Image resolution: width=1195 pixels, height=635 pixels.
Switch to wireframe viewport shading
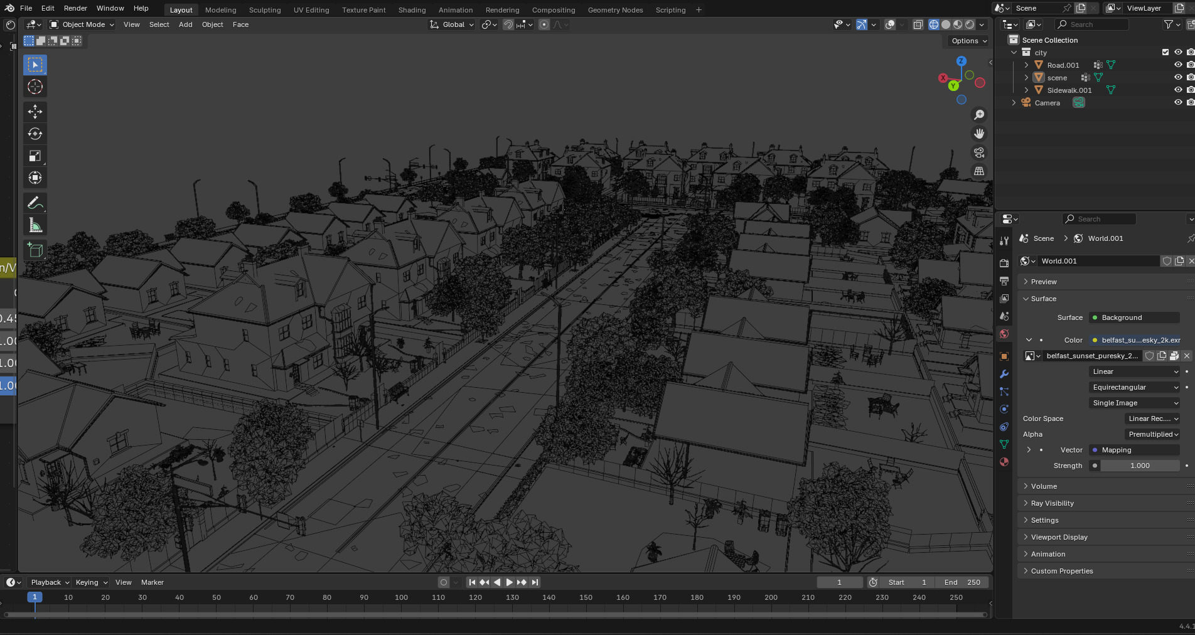pos(934,24)
